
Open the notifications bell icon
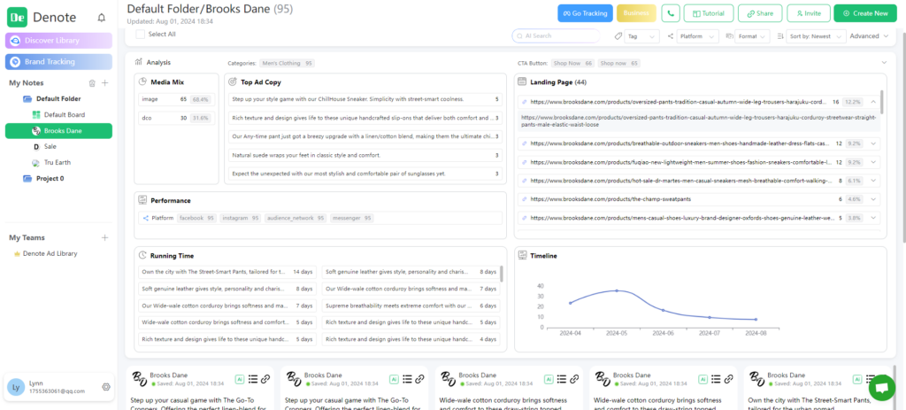[102, 18]
